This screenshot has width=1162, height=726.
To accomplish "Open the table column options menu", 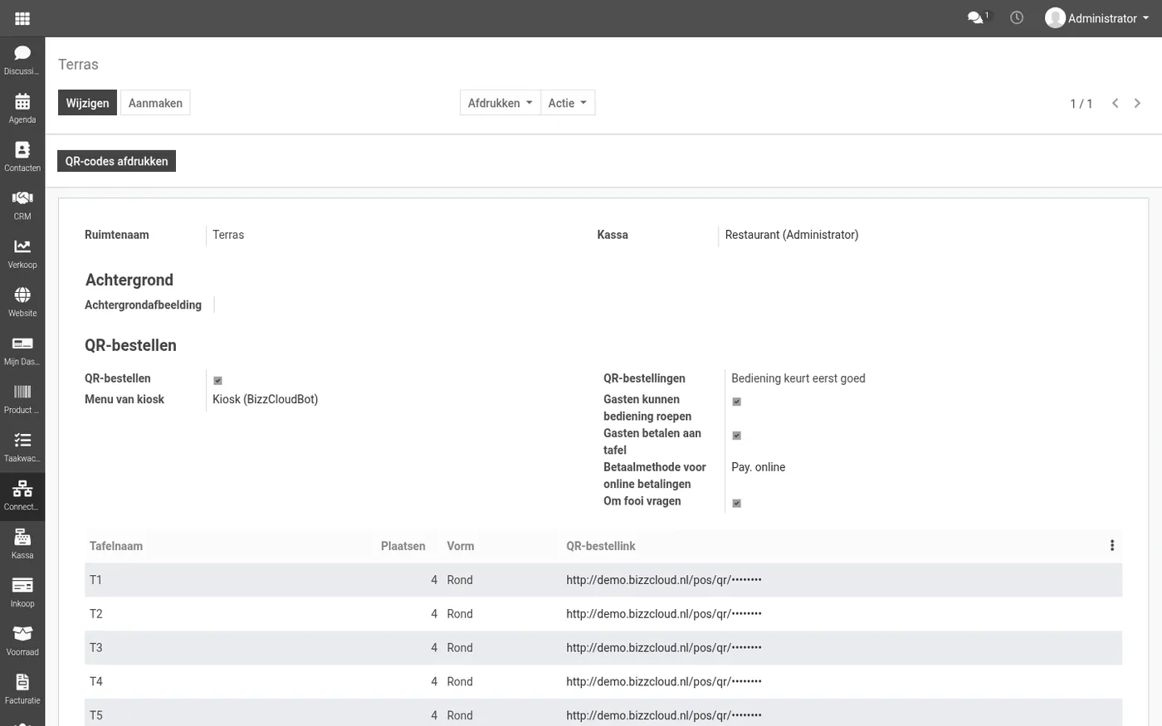I will click(x=1112, y=545).
